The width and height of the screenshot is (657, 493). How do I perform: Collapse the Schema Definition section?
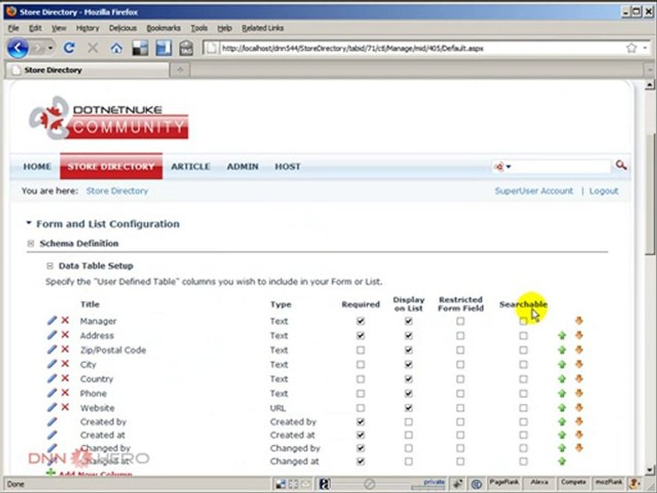(x=31, y=243)
